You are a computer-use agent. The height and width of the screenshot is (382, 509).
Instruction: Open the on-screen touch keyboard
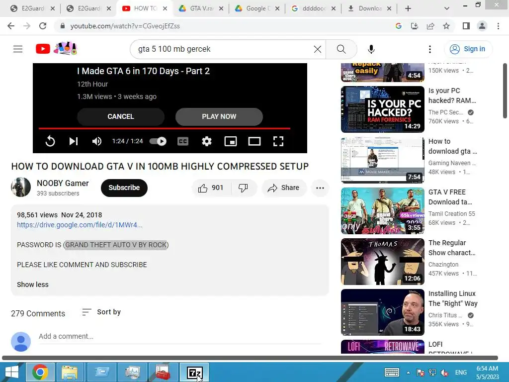(392, 372)
